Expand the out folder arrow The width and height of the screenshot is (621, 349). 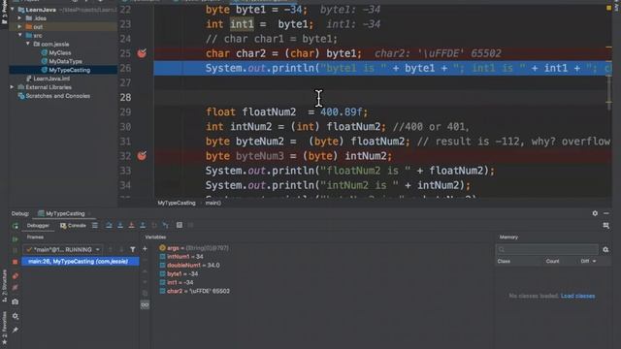pos(19,27)
